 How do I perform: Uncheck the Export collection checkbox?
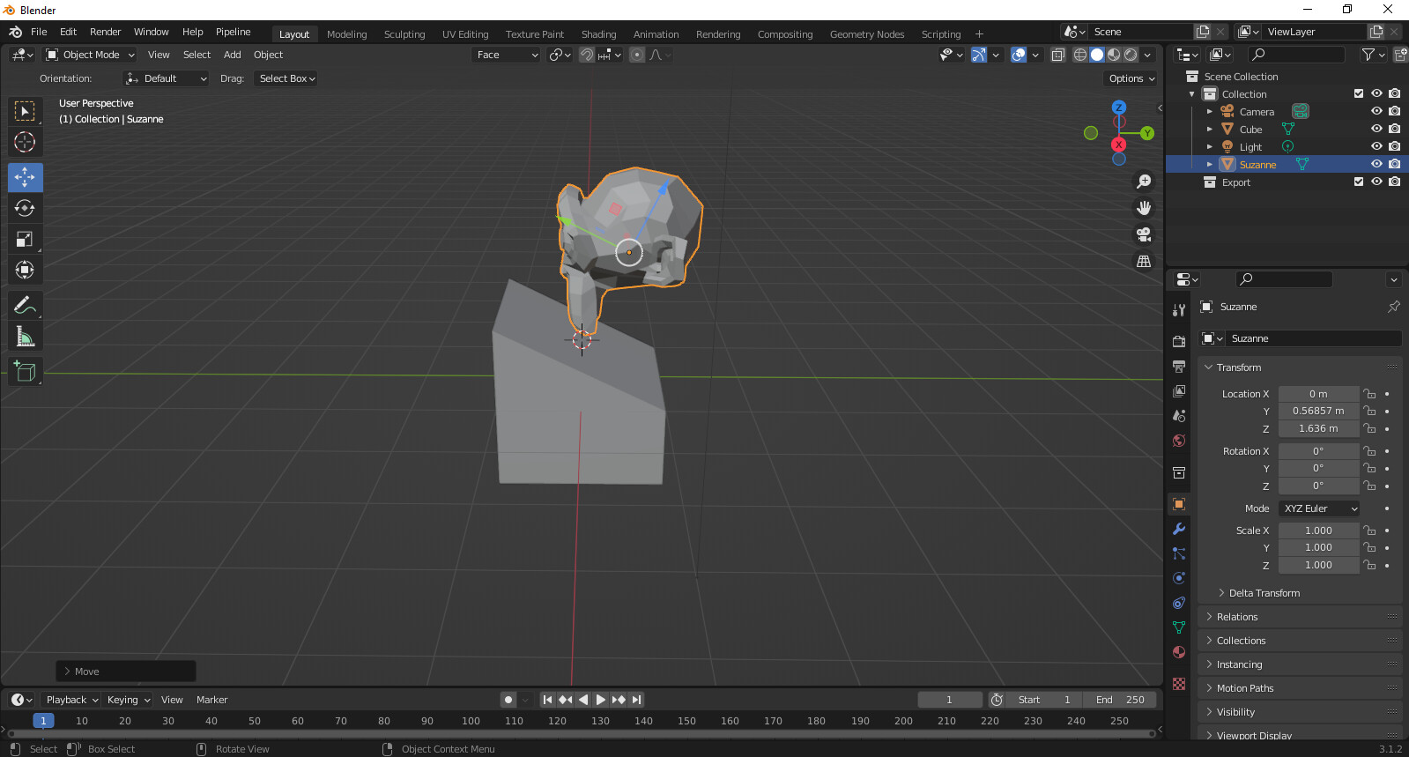coord(1359,182)
